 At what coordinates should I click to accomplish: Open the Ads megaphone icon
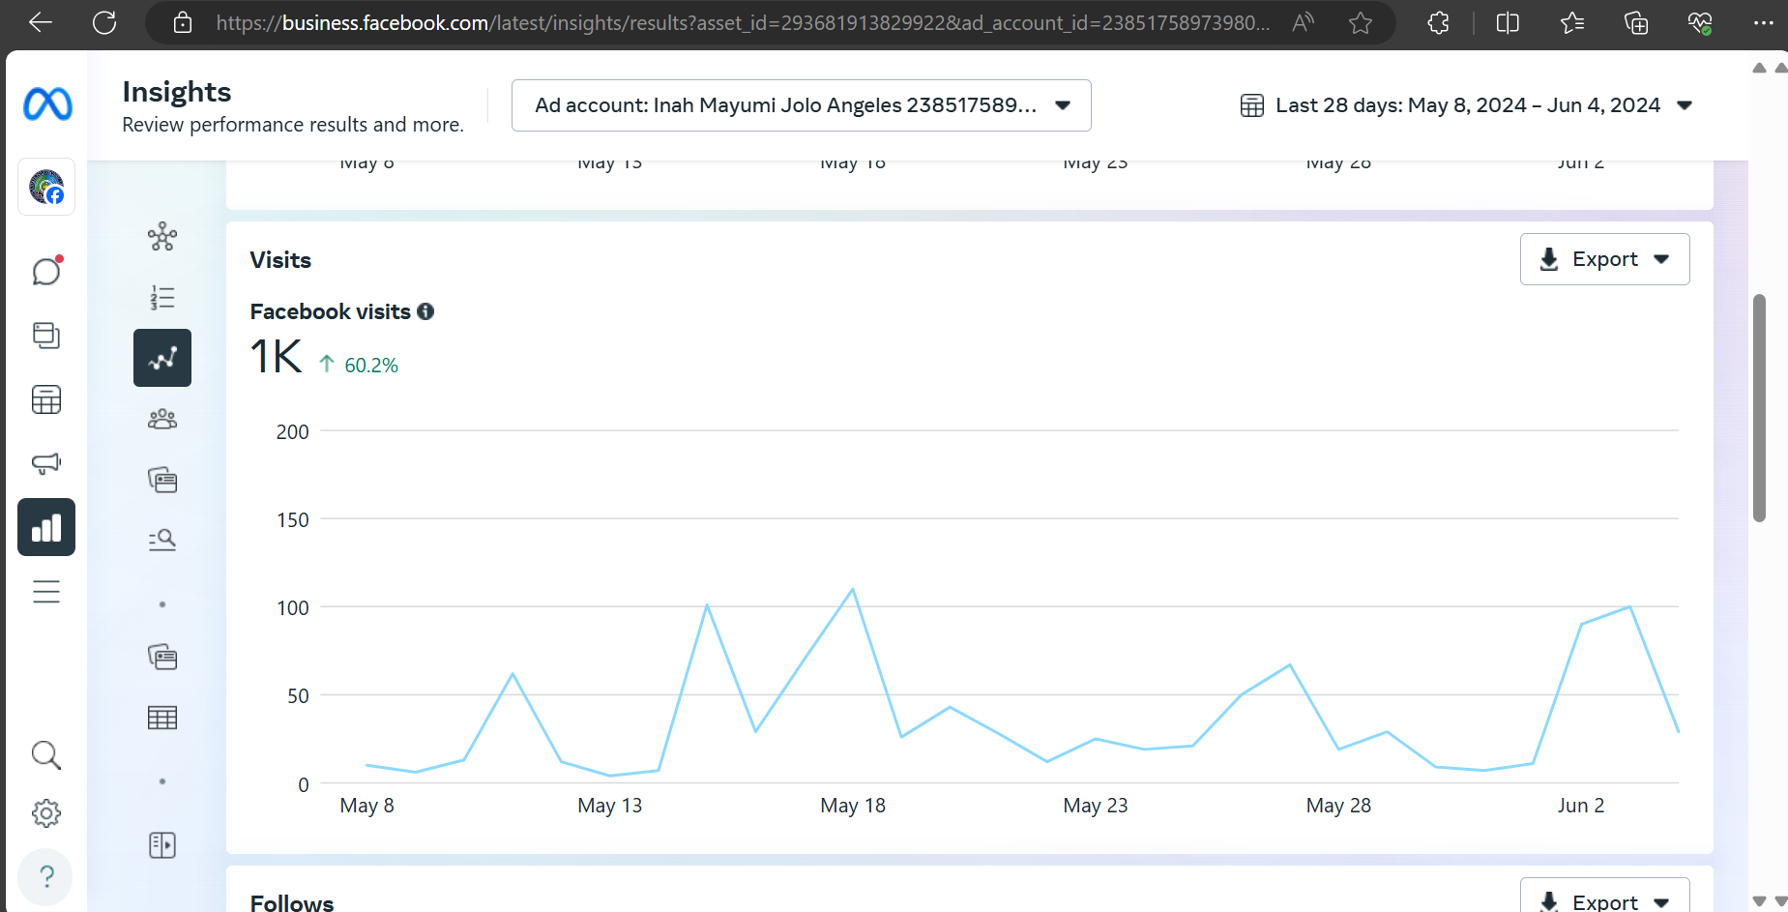(46, 463)
